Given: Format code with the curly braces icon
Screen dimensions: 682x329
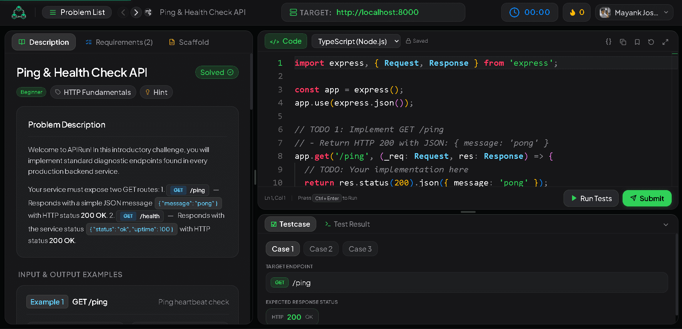Looking at the screenshot, I should pos(608,42).
